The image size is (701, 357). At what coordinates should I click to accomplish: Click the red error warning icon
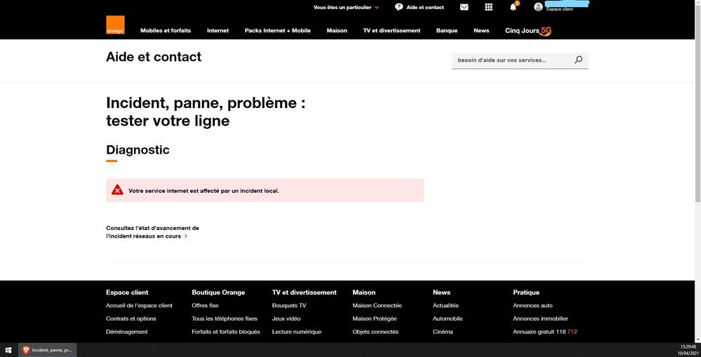pos(117,190)
